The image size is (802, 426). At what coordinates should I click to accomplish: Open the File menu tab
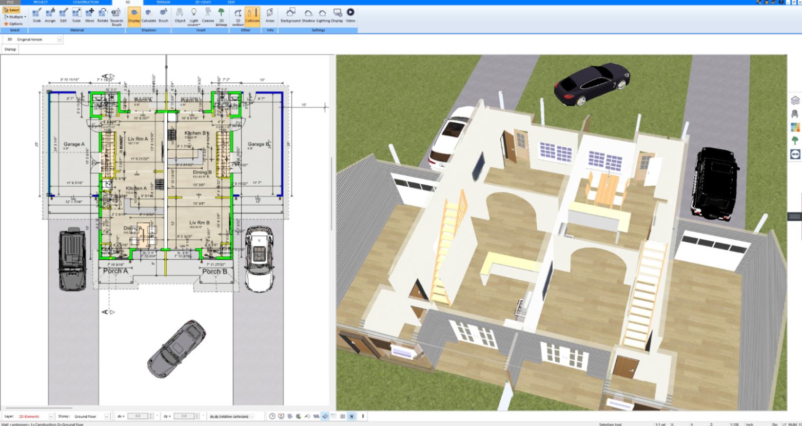[x=10, y=2]
